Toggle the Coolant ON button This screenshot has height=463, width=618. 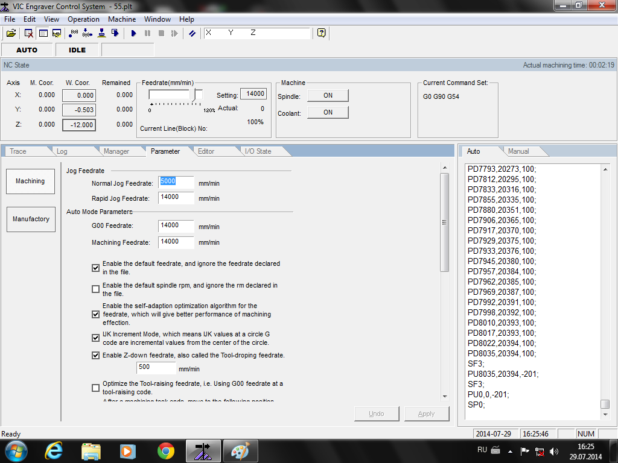[328, 113]
